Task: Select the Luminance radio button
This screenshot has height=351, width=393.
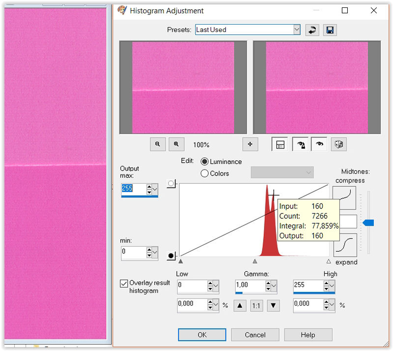Action: click(x=205, y=161)
